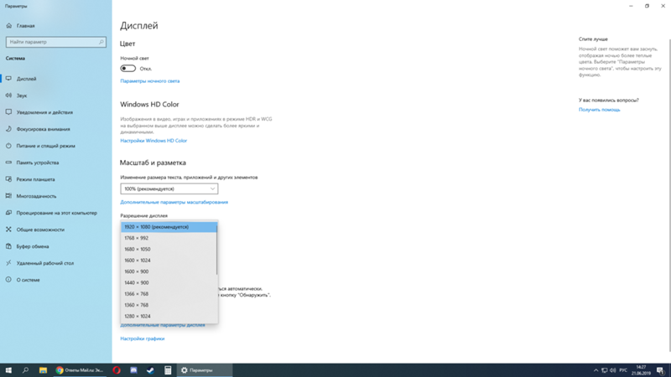The image size is (671, 377).
Task: Open Удаленный рабочий стол settings
Action: coord(45,263)
